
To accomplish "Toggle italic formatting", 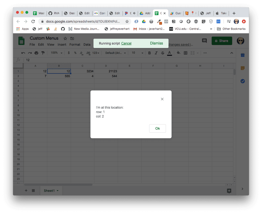I will coord(156,53).
